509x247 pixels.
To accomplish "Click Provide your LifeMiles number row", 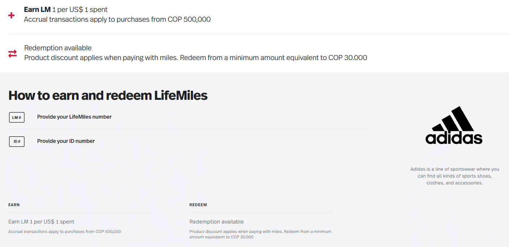I will tap(74, 117).
